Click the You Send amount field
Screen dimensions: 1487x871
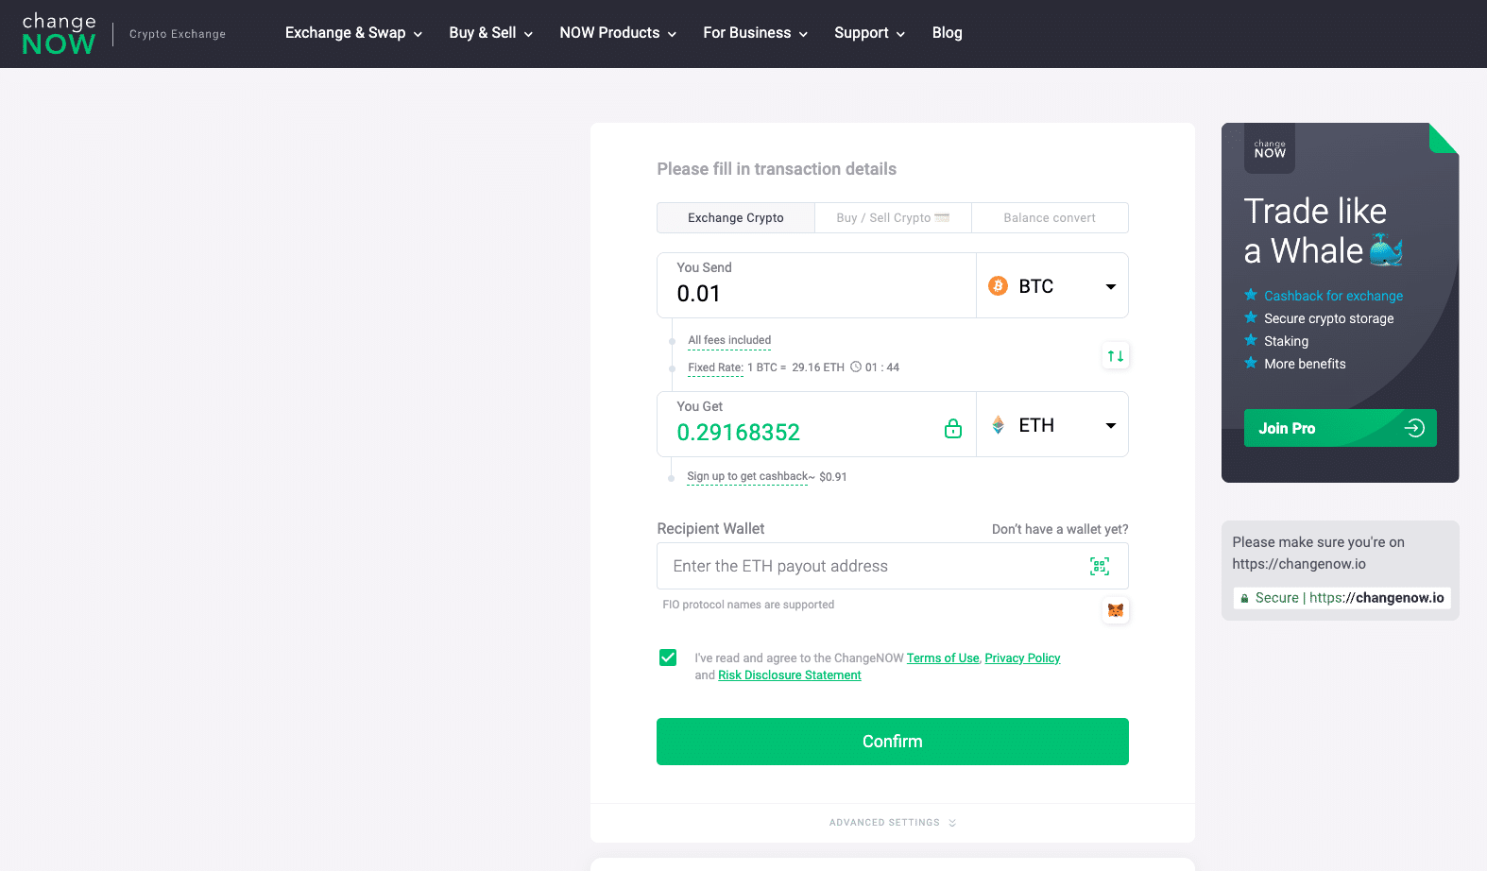pyautogui.click(x=817, y=285)
